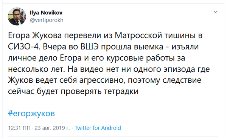
Task: Click the phrase личное дело Егора
Action: 45,58
